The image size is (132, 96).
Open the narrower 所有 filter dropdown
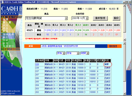tap(61, 53)
